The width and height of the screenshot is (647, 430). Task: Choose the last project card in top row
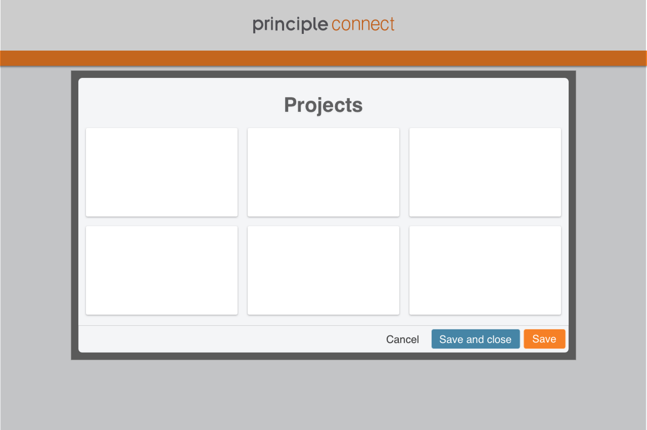tap(485, 172)
